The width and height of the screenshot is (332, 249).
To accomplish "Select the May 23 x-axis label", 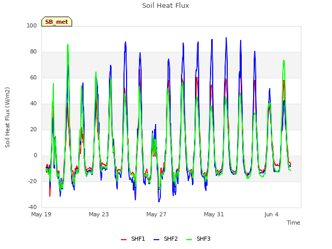I will (99, 214).
